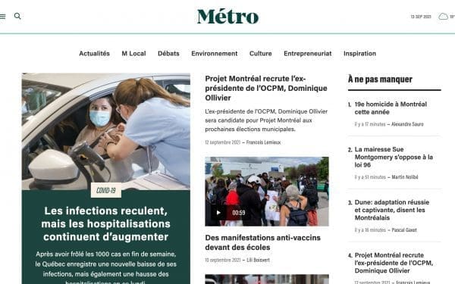Open the Débats section

pos(168,54)
